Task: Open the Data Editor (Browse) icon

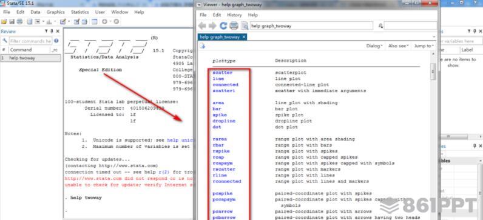Action: point(84,21)
